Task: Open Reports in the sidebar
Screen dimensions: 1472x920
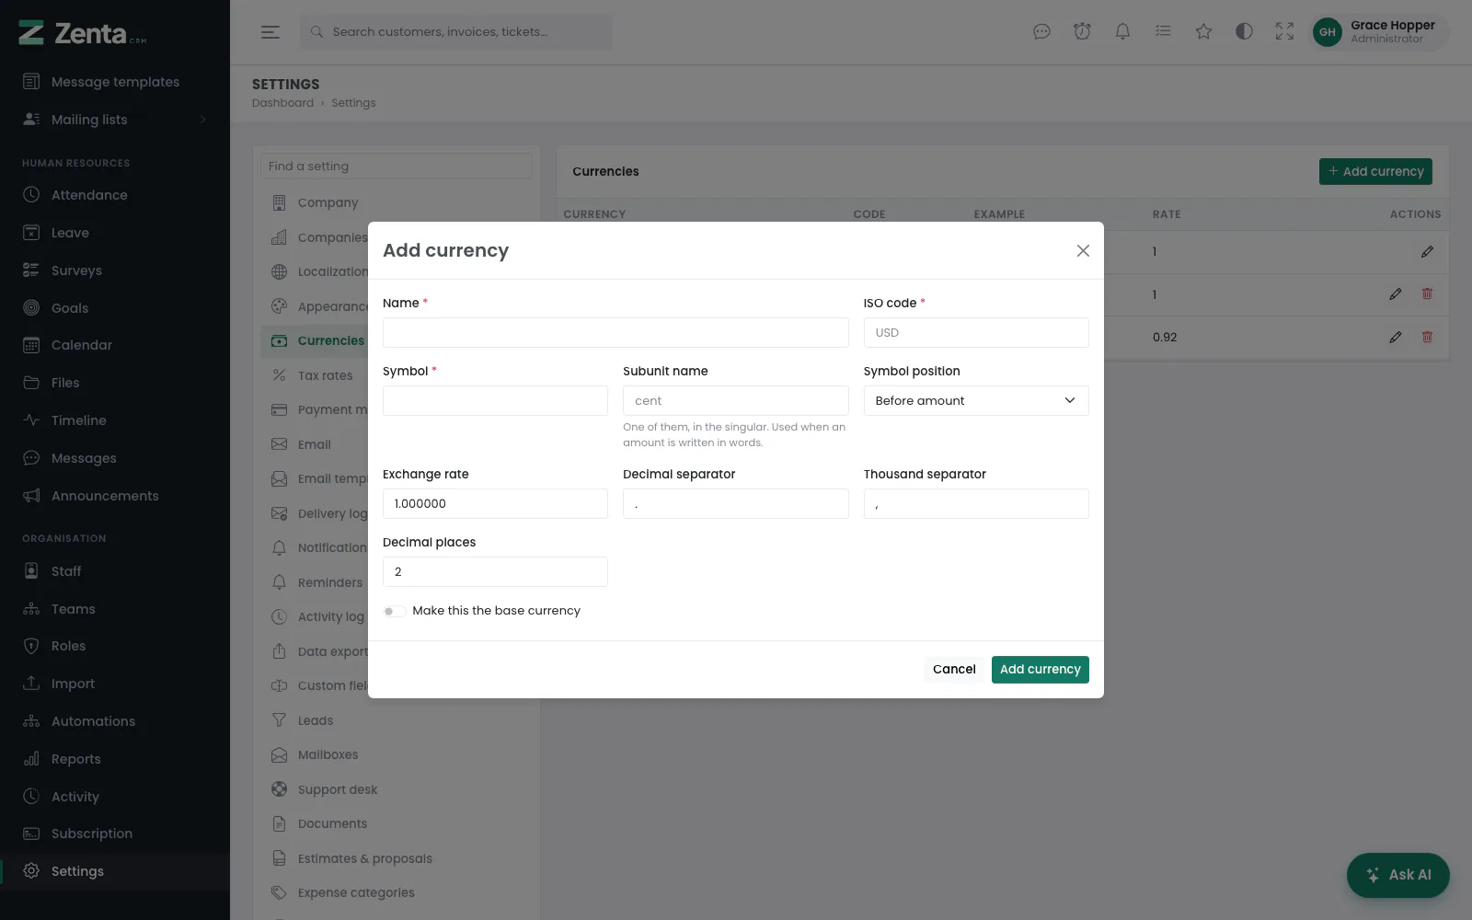Action: point(115,759)
